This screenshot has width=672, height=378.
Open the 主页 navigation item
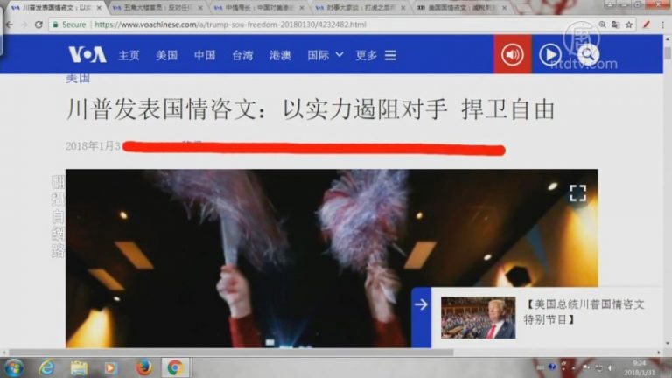pos(129,55)
